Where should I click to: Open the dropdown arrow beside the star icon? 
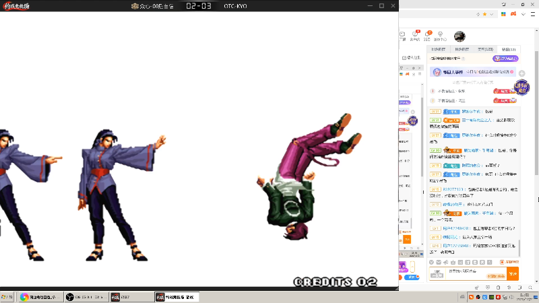tap(492, 14)
